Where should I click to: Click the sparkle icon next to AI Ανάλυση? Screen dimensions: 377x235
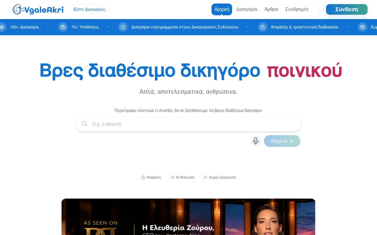click(x=173, y=177)
